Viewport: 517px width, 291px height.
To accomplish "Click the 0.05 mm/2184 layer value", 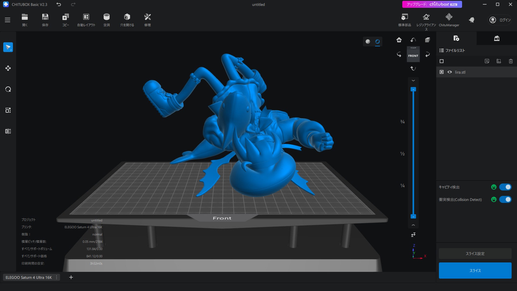I will pyautogui.click(x=92, y=242).
